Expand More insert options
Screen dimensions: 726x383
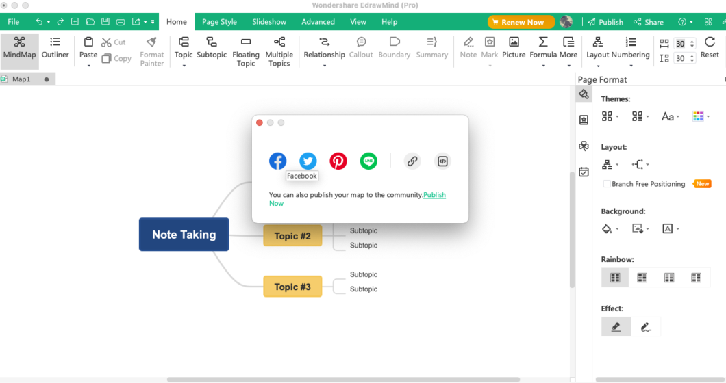[x=568, y=66]
